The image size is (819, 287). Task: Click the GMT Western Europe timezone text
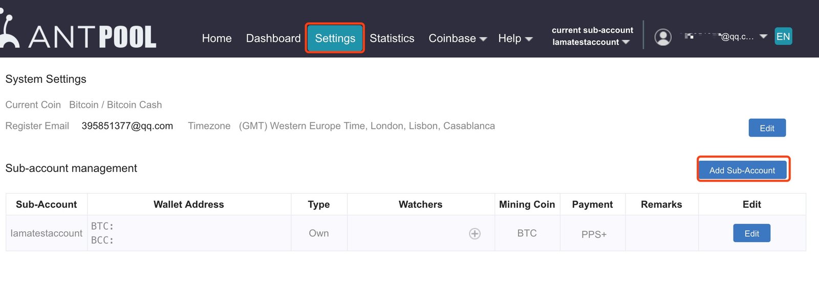click(367, 126)
